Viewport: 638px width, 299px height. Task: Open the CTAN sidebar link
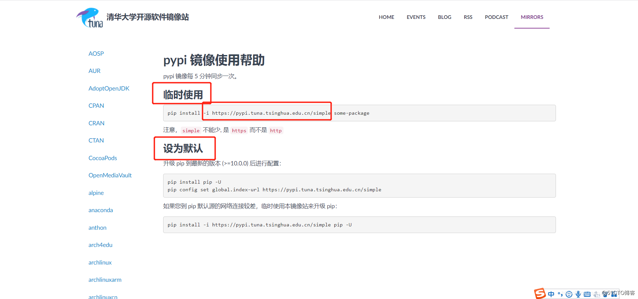pyautogui.click(x=96, y=141)
